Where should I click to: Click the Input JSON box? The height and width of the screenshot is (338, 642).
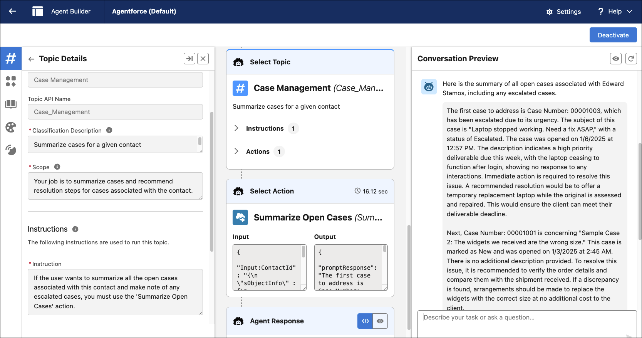pos(269,267)
